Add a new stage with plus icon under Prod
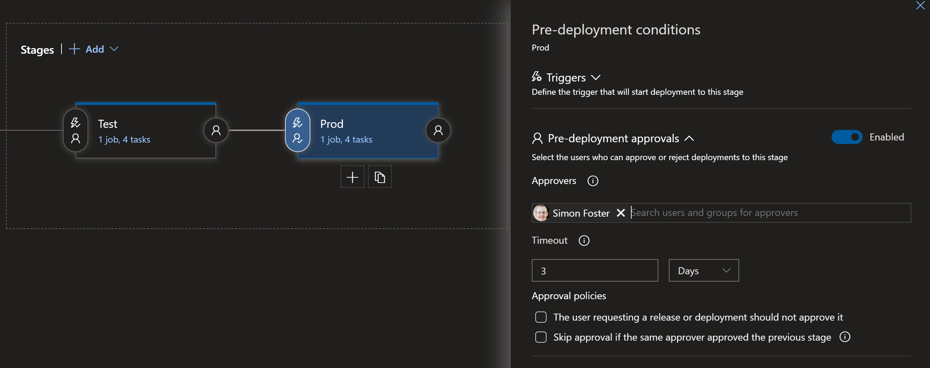Viewport: 930px width, 368px height. [x=353, y=177]
